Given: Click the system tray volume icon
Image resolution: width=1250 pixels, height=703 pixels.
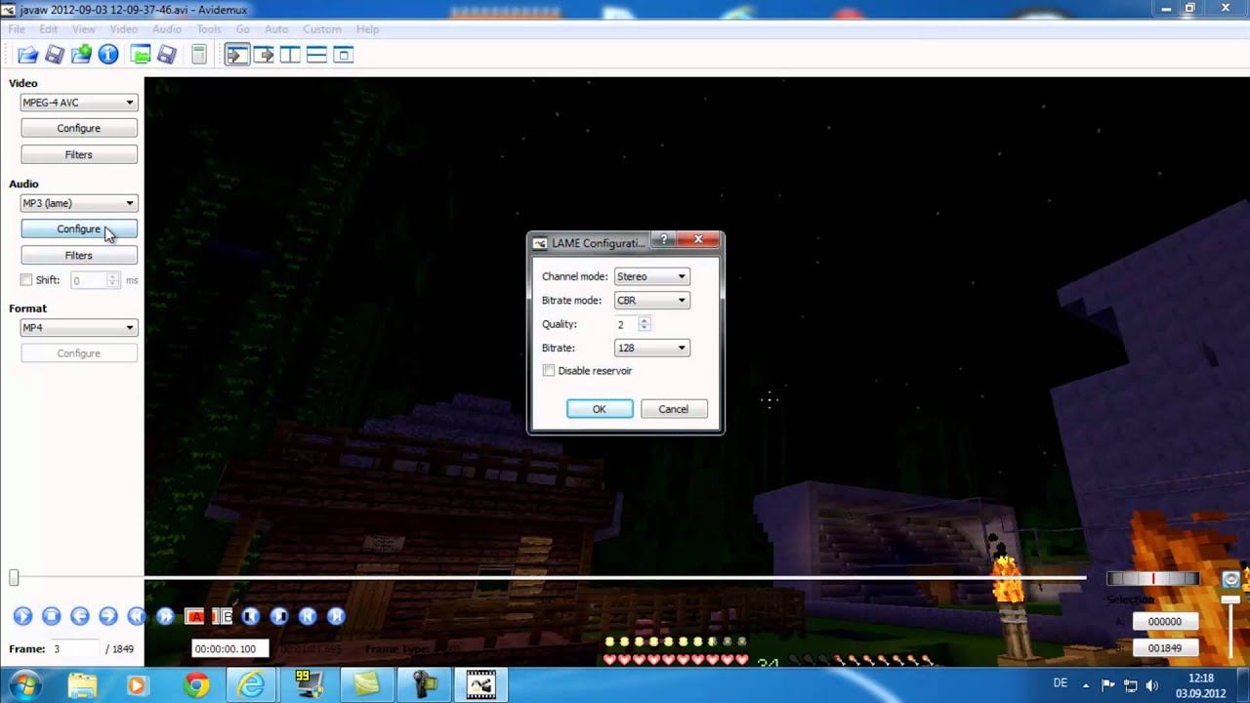Looking at the screenshot, I should [1151, 685].
